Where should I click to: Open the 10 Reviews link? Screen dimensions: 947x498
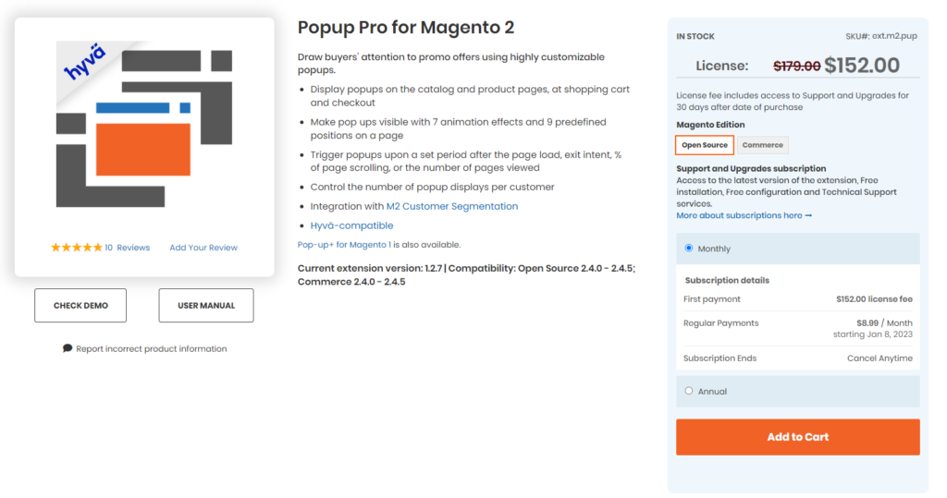(127, 248)
